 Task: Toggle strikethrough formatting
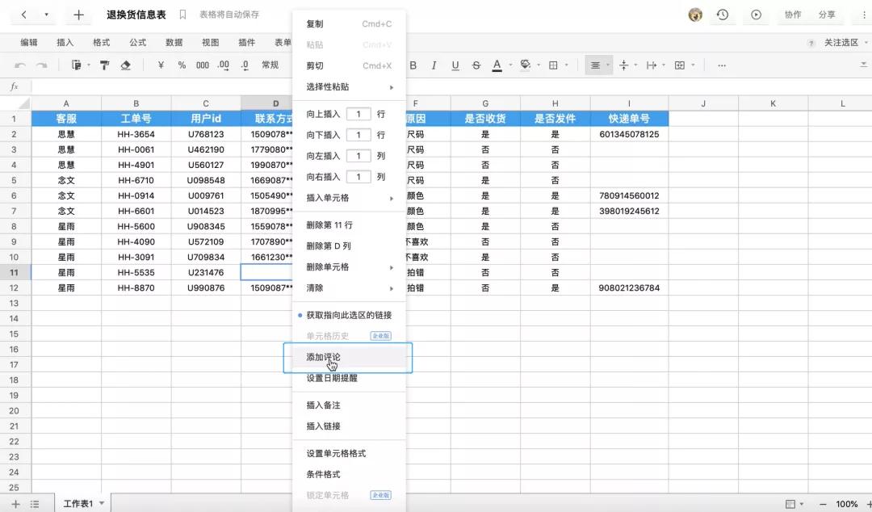point(475,65)
